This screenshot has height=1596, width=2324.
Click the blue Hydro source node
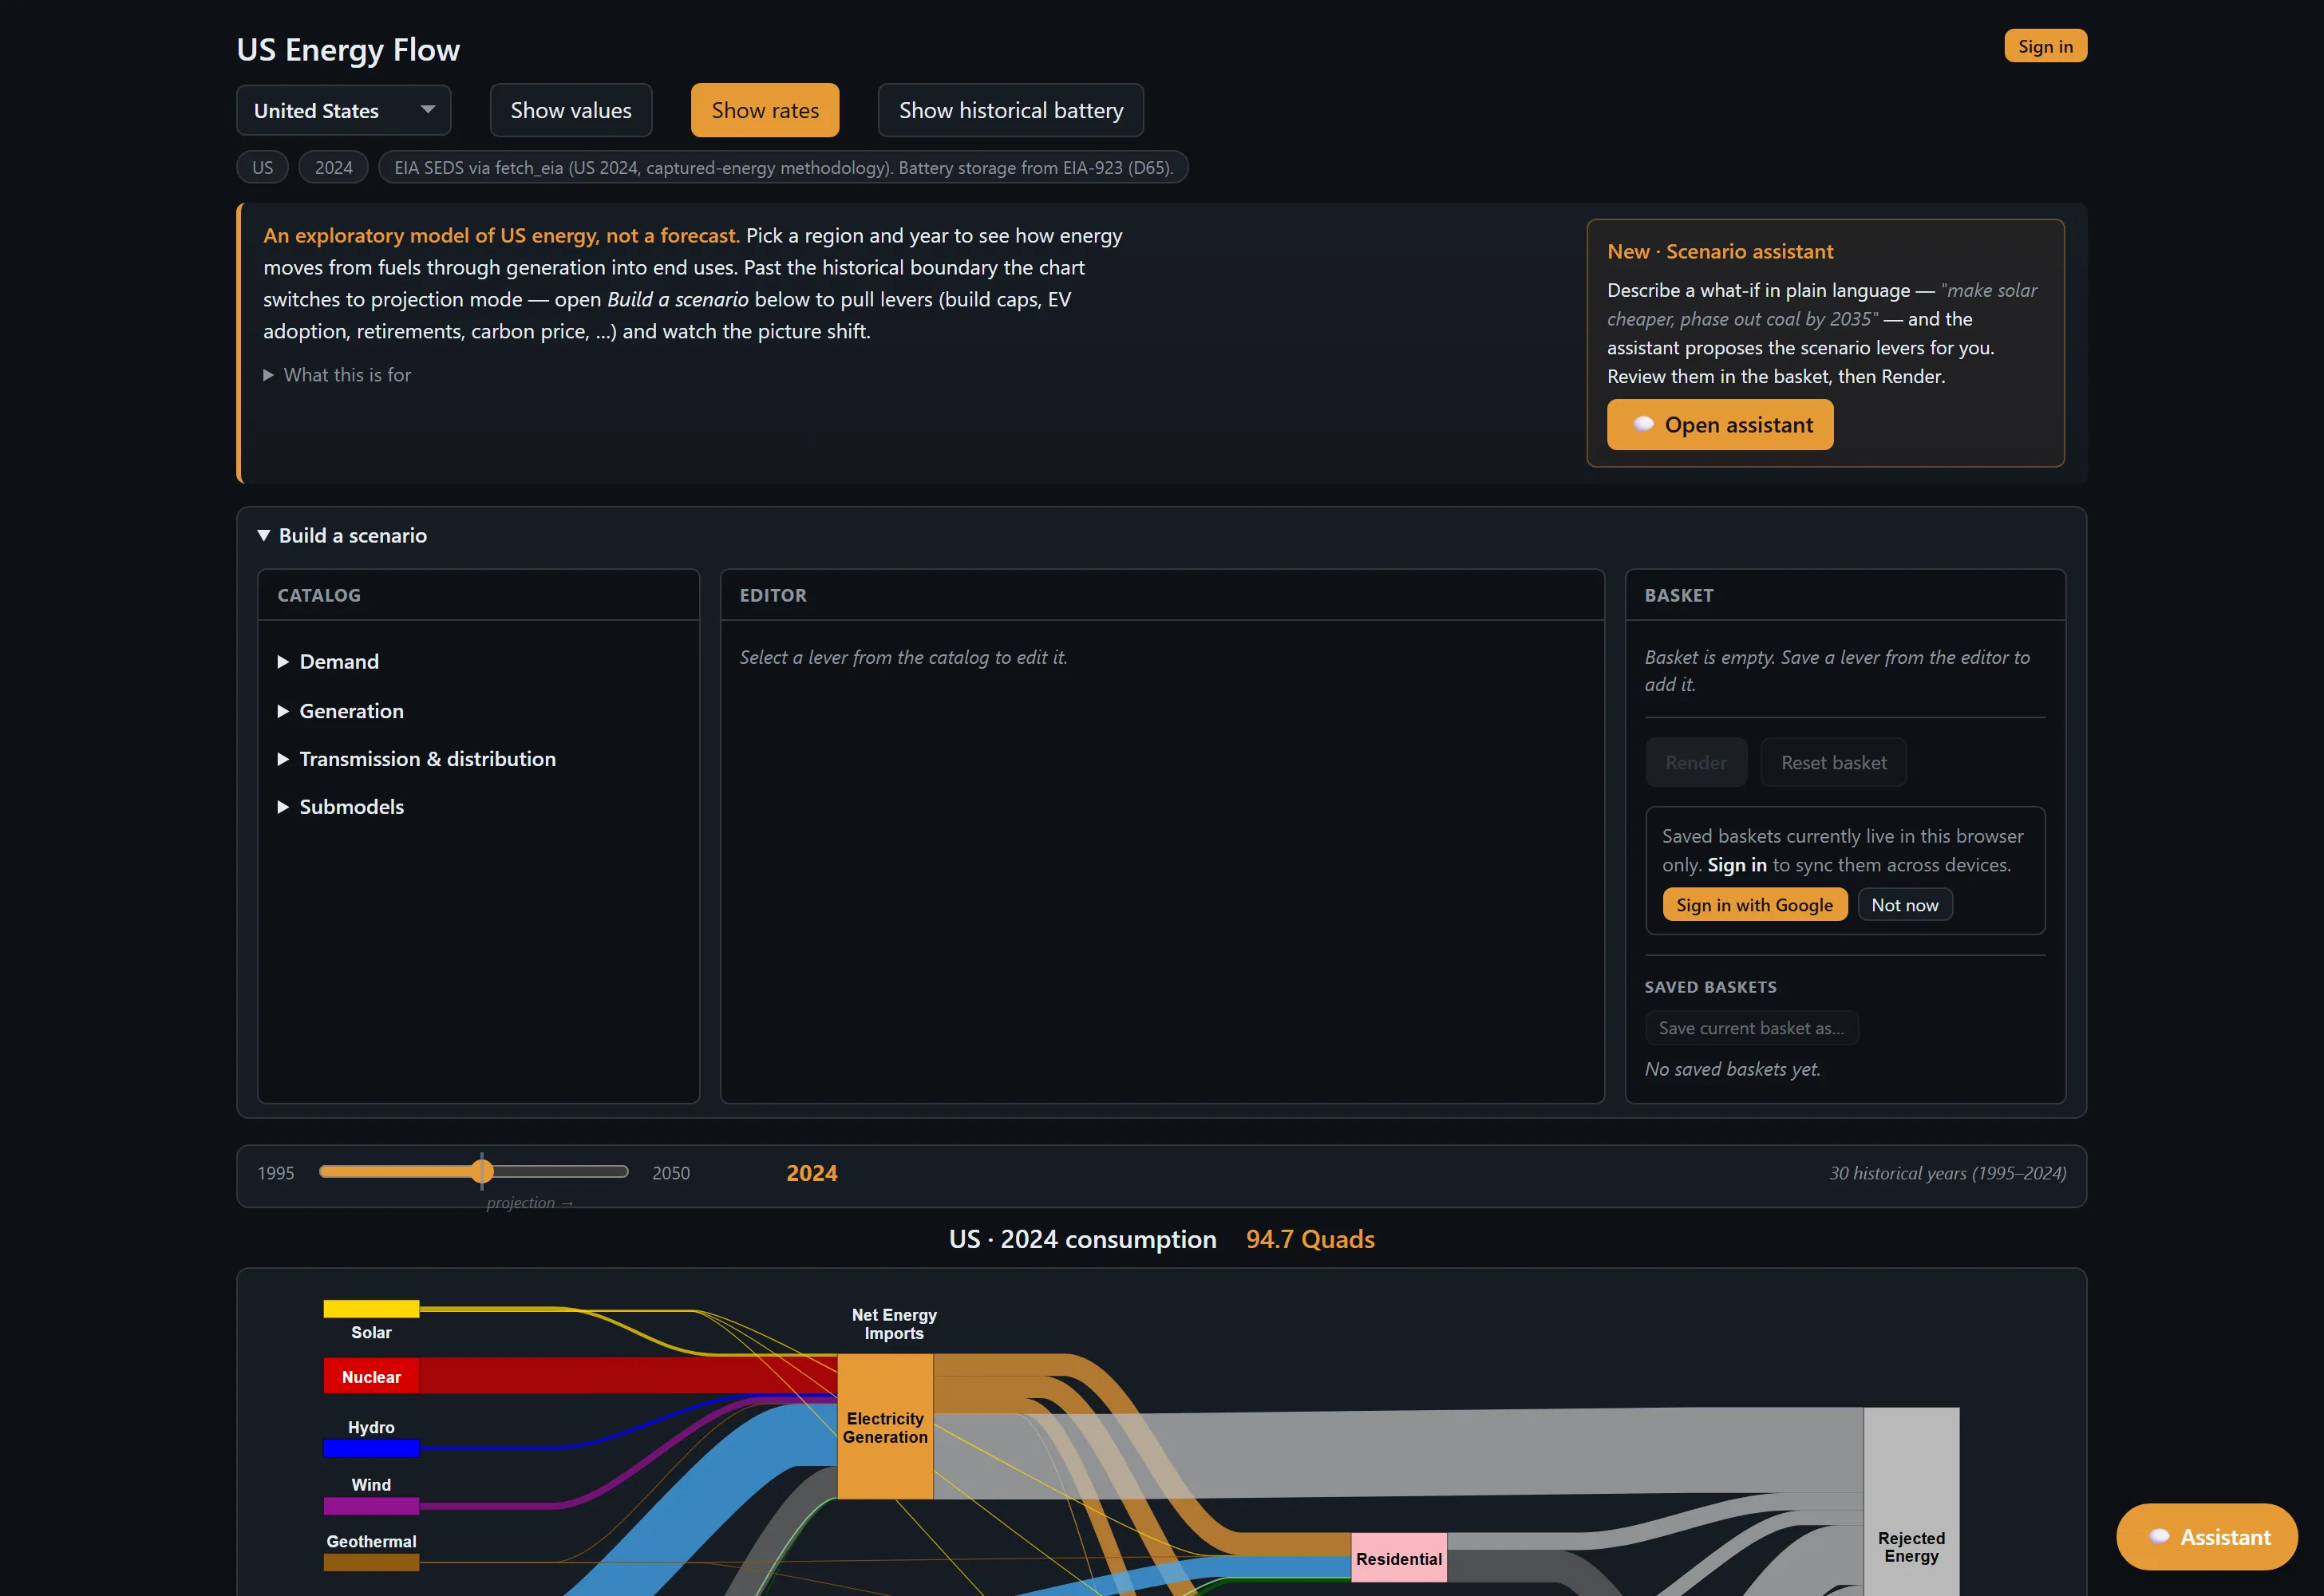(371, 1447)
